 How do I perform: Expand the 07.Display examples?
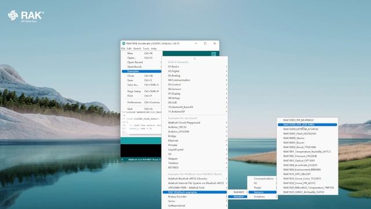click(x=195, y=93)
